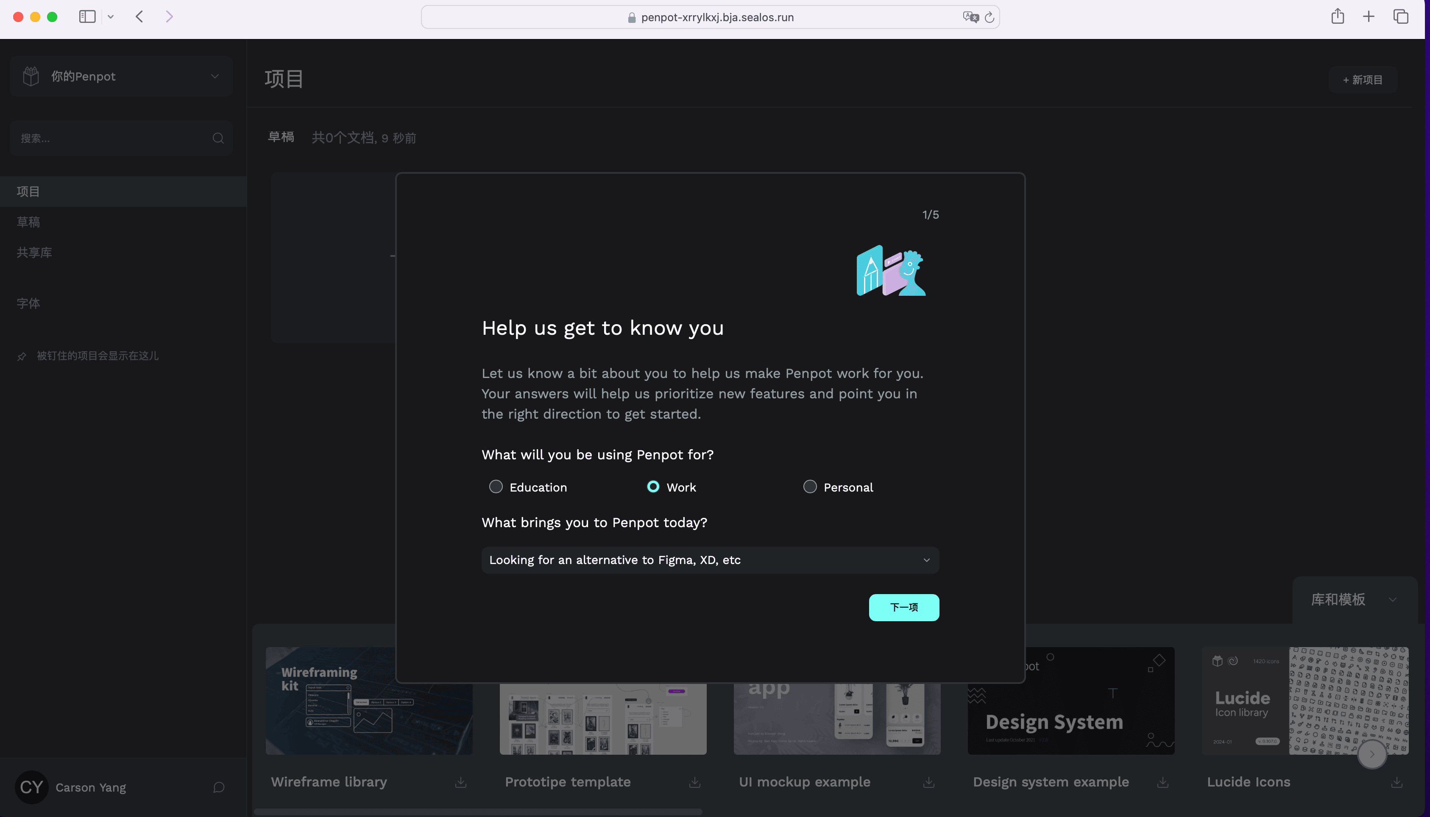Image resolution: width=1430 pixels, height=817 pixels.
Task: Click the 1/5 step indicator
Action: [931, 215]
